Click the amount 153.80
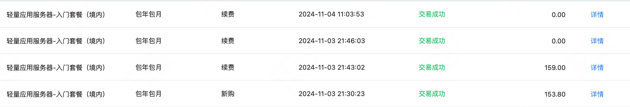This screenshot has width=630, height=107. (555, 94)
